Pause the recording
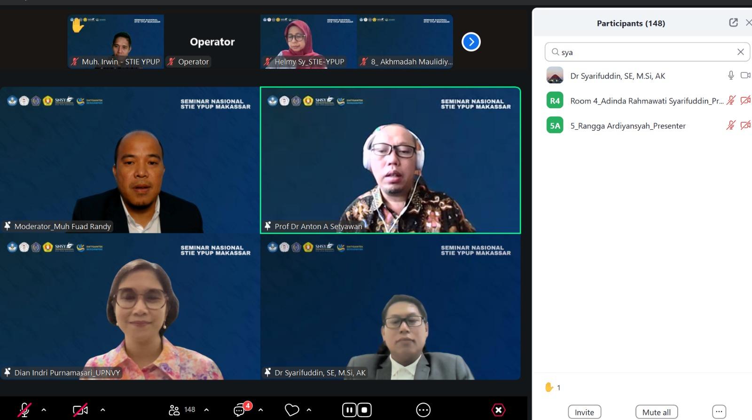The image size is (752, 420). (x=349, y=410)
